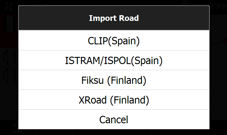Open the dimmed X logo menu
The width and height of the screenshot is (227, 135).
point(9,7)
